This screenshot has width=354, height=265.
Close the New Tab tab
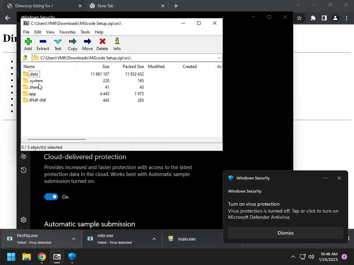coord(163,6)
